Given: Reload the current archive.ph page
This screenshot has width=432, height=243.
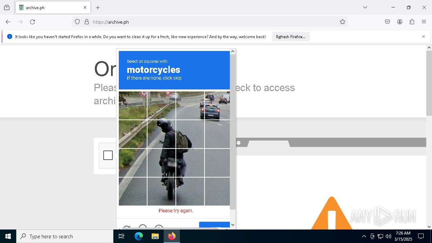Looking at the screenshot, I should point(32,22).
